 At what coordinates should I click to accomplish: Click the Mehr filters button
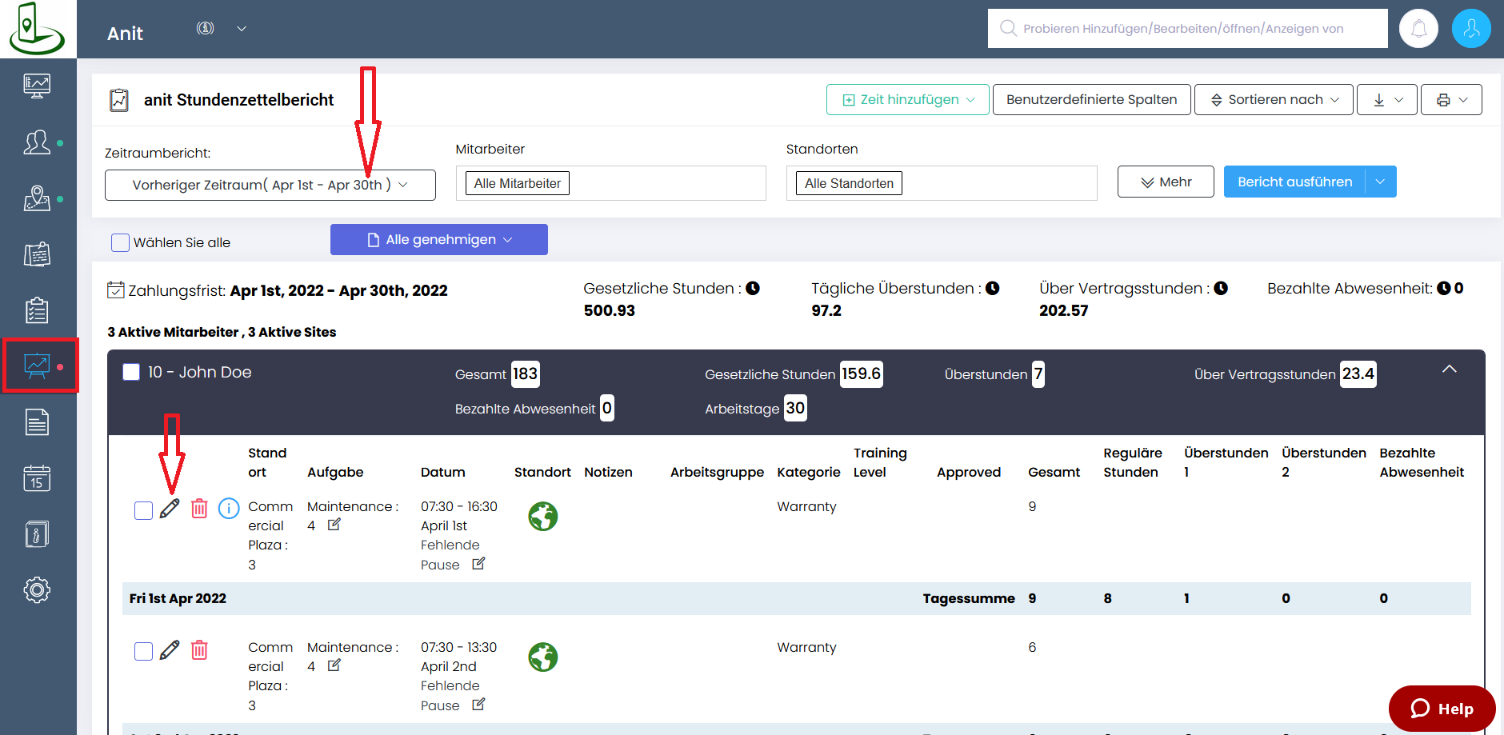(1166, 182)
